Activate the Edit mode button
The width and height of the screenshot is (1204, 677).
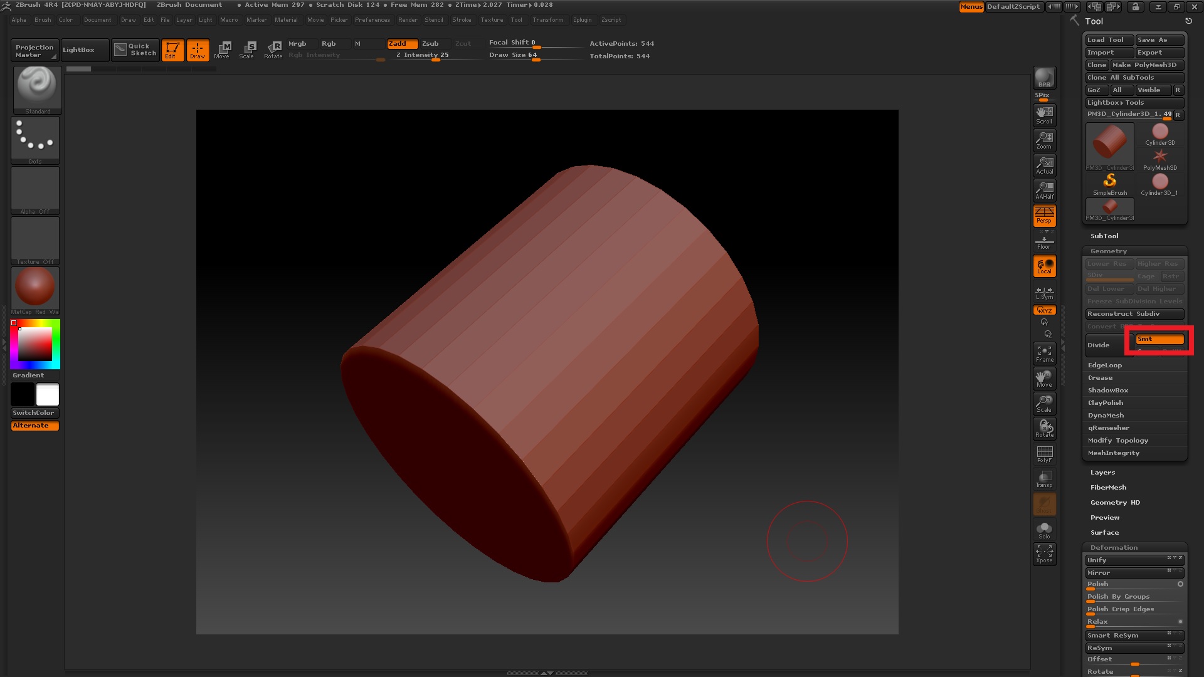click(172, 50)
